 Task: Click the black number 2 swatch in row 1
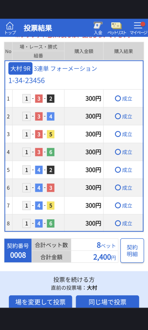(x=51, y=99)
